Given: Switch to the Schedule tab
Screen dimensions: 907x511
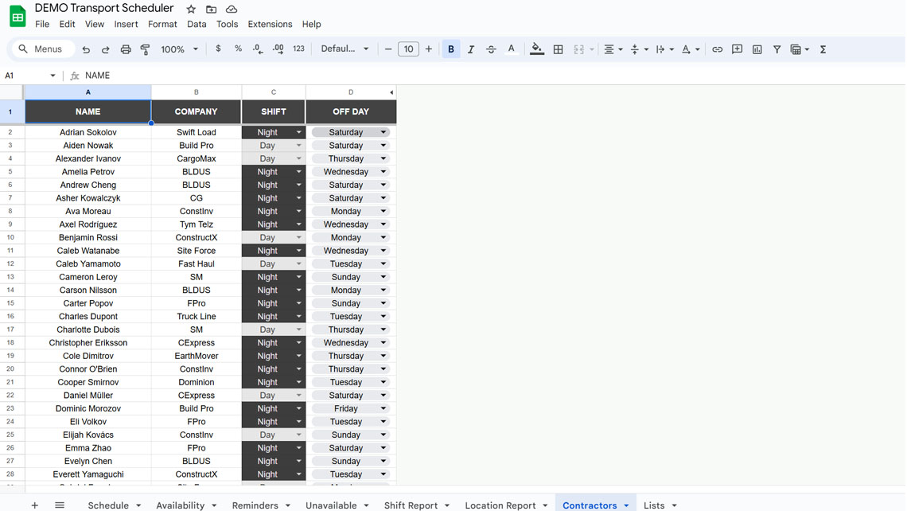Looking at the screenshot, I should coord(108,505).
